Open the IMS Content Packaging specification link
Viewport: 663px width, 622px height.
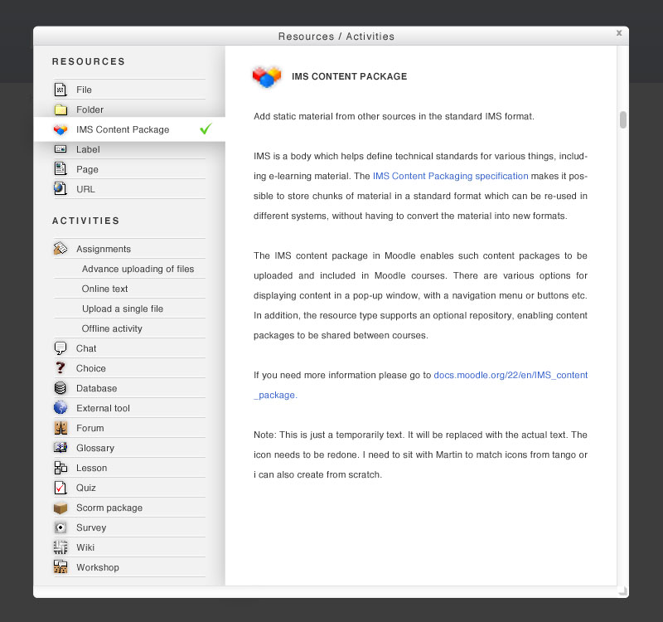450,176
